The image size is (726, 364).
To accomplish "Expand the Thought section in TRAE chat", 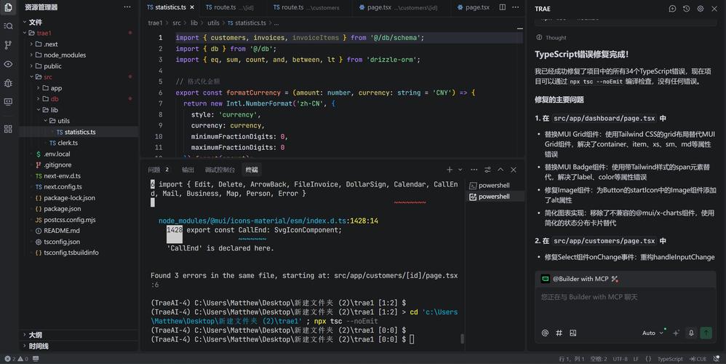I will 551,38.
